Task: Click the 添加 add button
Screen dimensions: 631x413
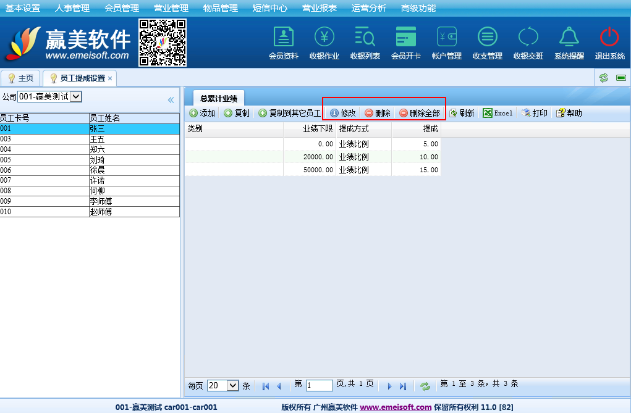Action: tap(202, 114)
